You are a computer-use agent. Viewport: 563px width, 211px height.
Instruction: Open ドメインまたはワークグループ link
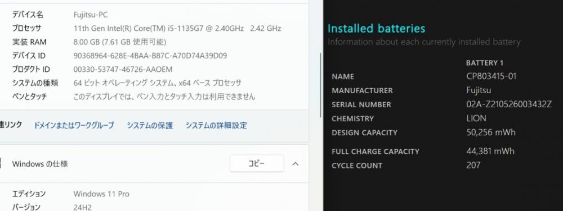74,125
